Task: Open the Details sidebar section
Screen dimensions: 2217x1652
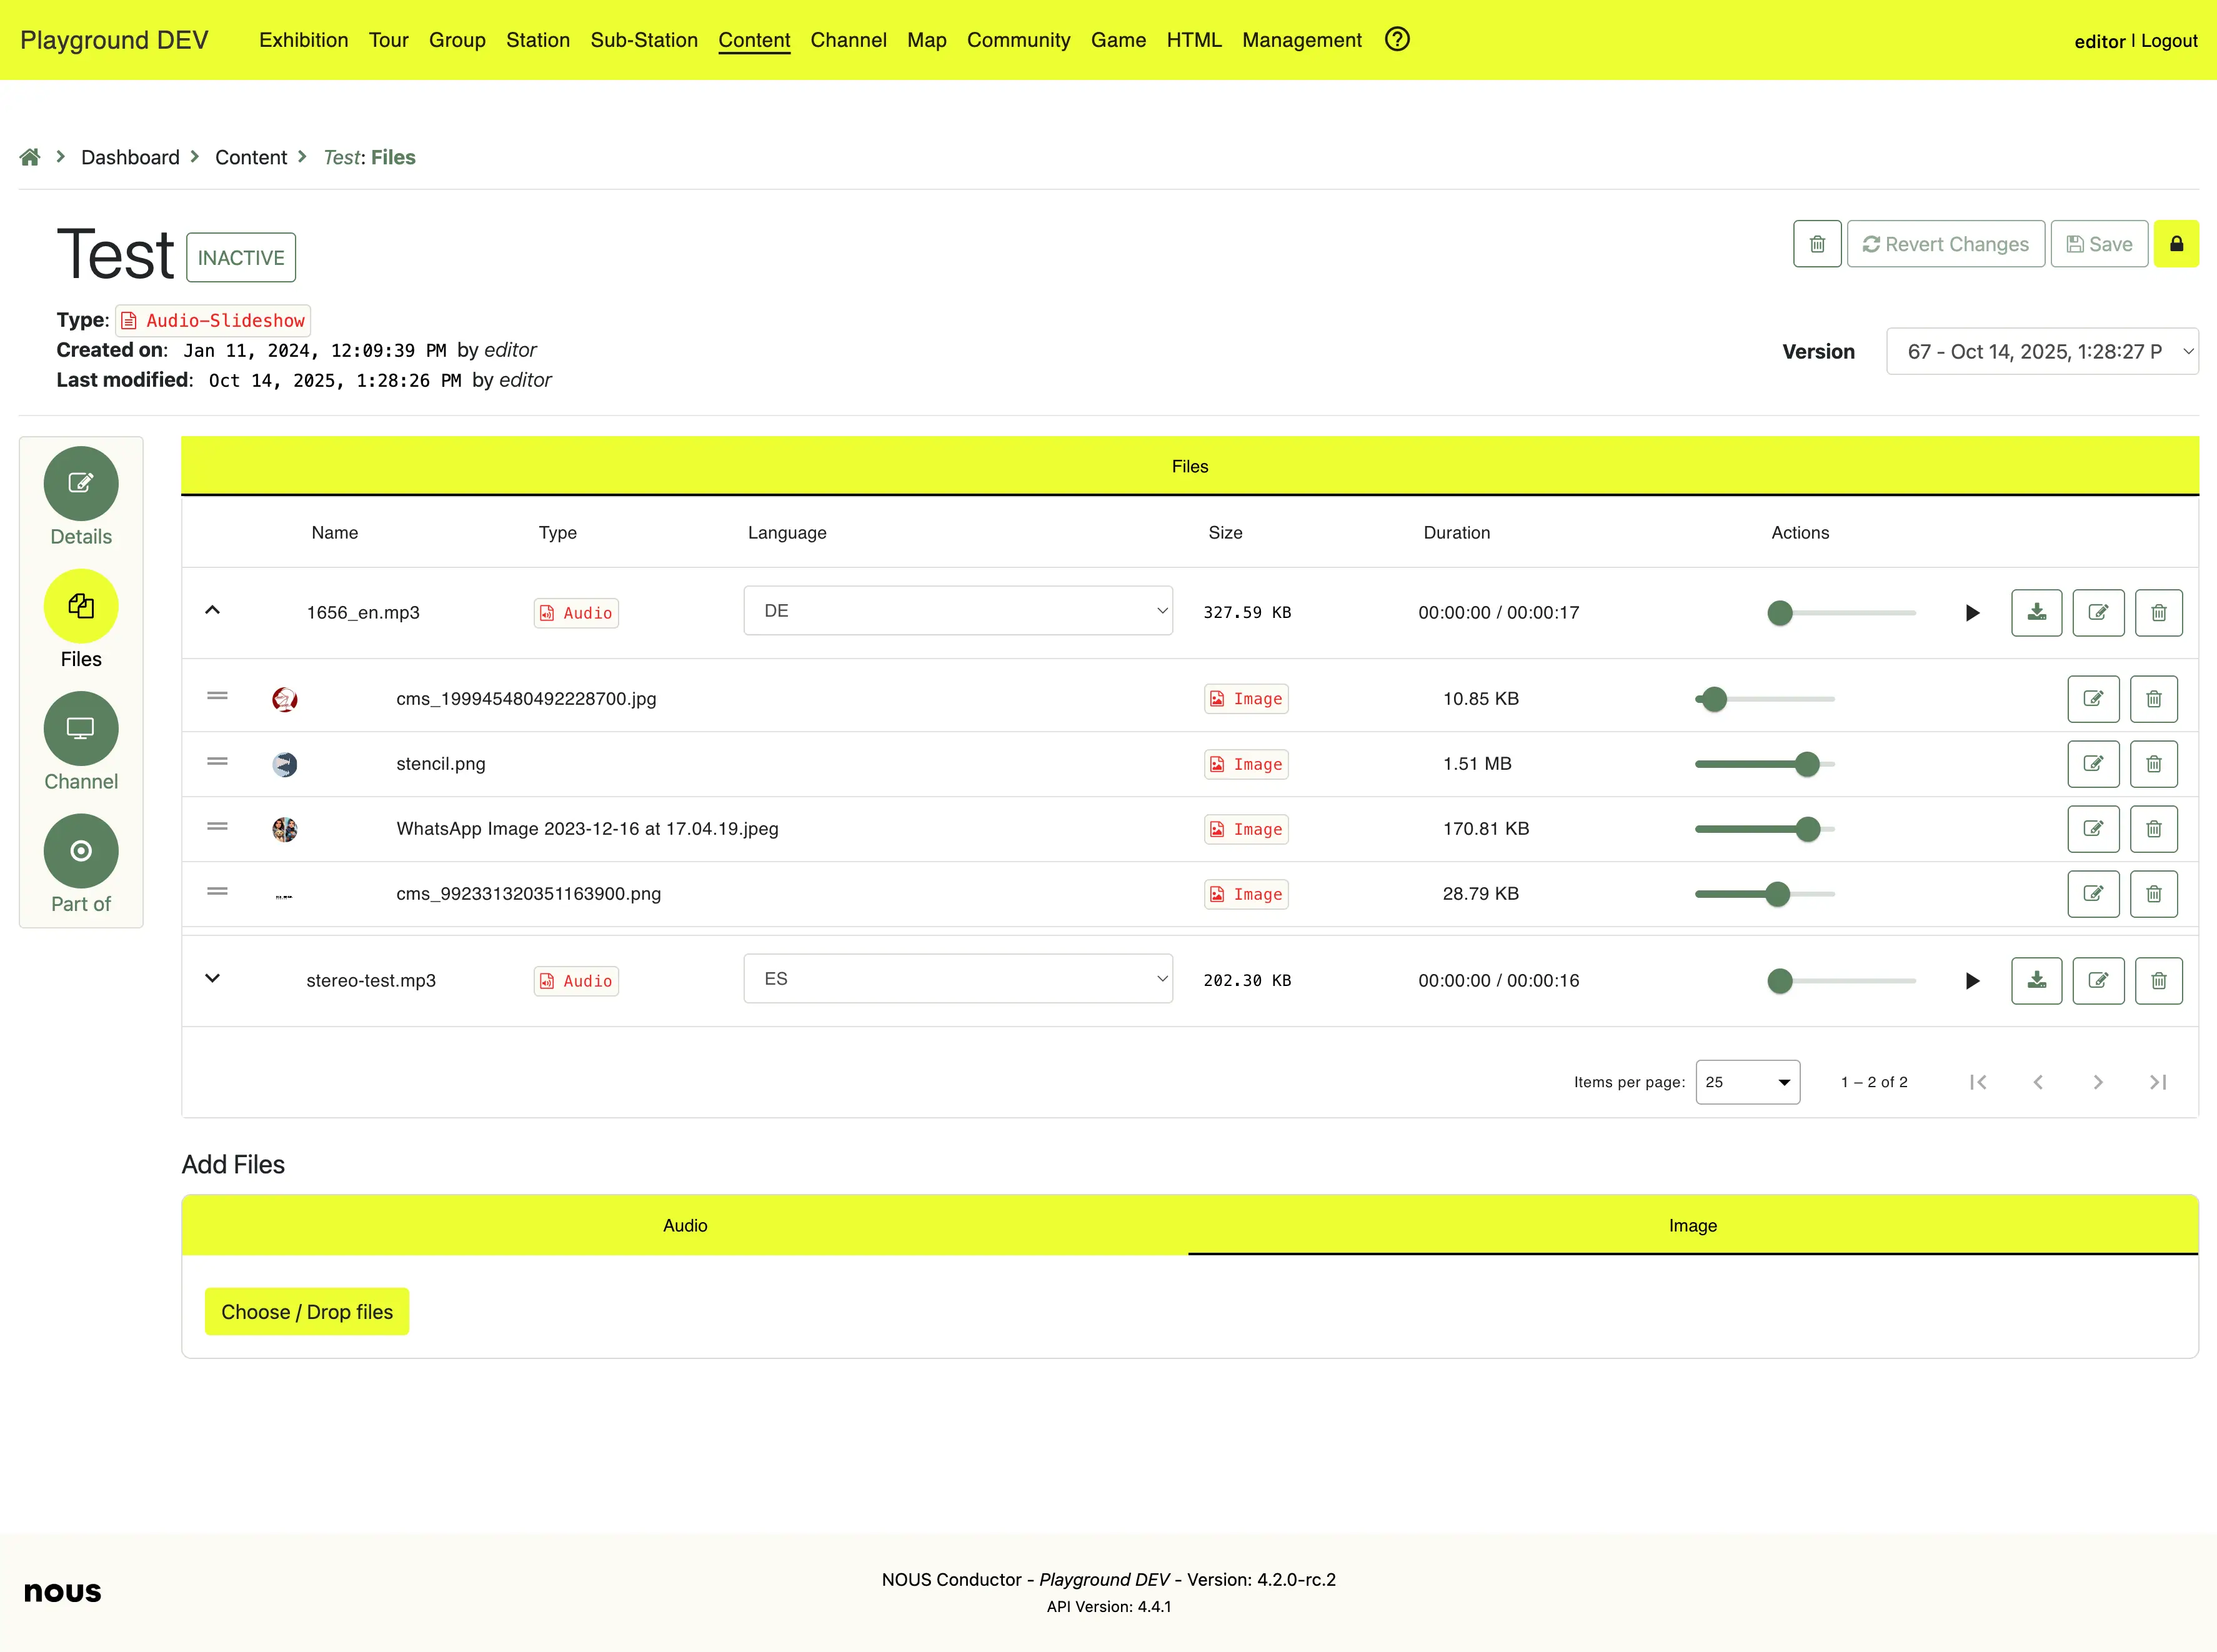Action: 81,484
